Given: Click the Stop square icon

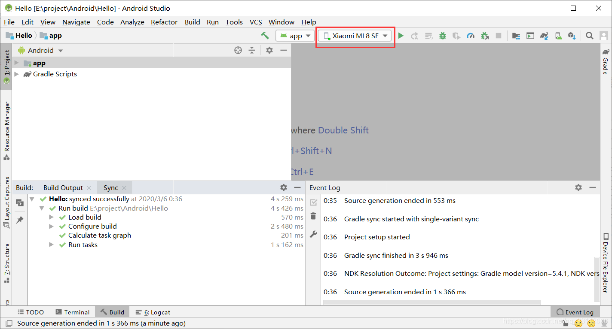Looking at the screenshot, I should (499, 36).
